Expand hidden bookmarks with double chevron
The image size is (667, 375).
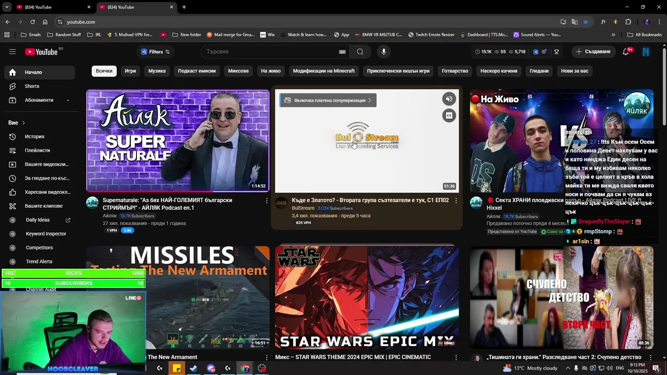click(x=613, y=35)
